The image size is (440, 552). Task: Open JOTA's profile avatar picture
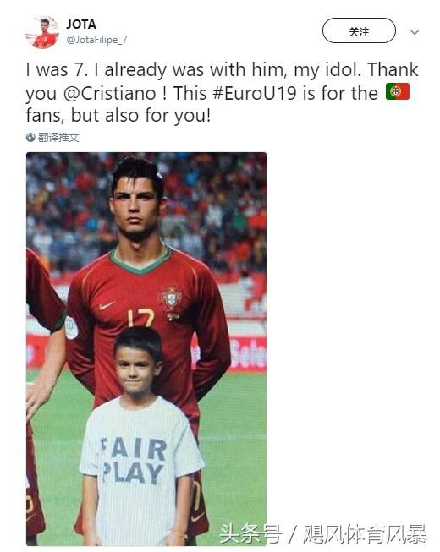(x=42, y=31)
